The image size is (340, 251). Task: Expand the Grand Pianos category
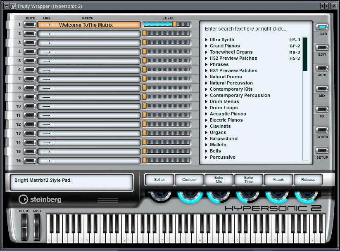pyautogui.click(x=207, y=46)
